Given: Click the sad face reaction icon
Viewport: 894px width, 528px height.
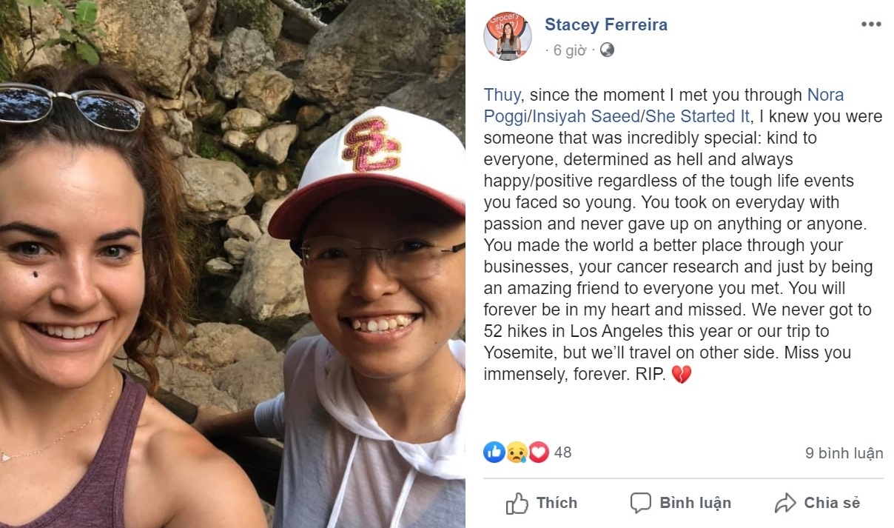Looking at the screenshot, I should pyautogui.click(x=516, y=452).
